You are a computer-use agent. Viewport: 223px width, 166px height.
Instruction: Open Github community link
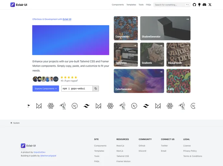coord(142,146)
